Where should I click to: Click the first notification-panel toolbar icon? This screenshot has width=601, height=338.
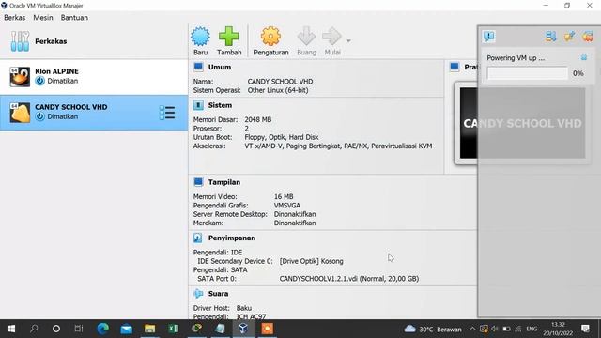click(x=551, y=37)
